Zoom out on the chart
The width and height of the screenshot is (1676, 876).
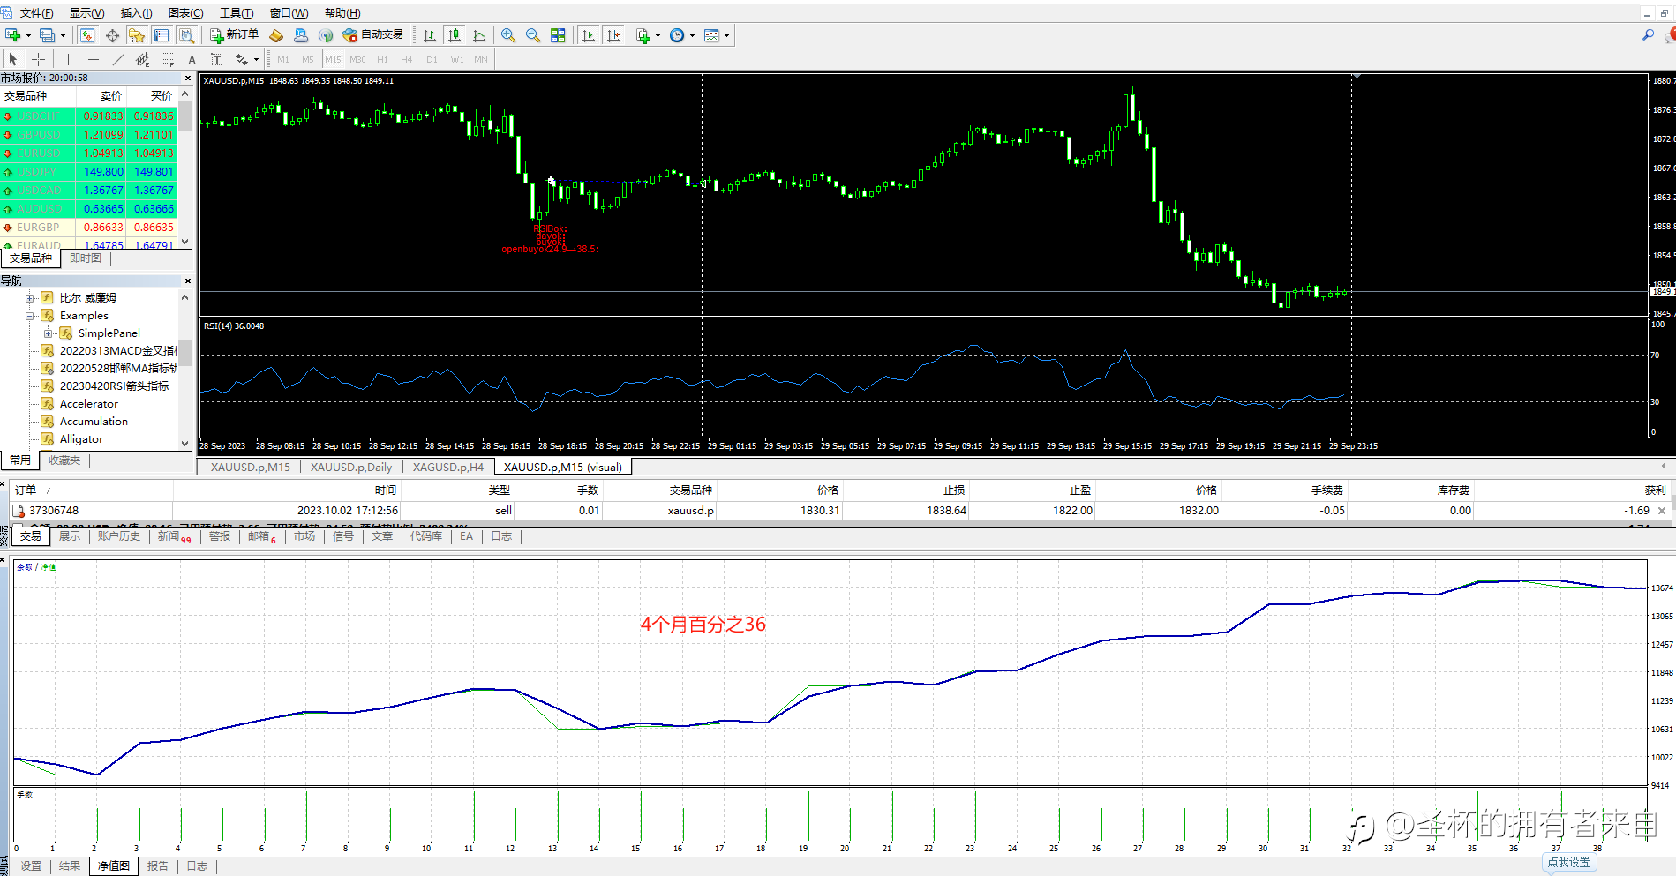click(533, 35)
